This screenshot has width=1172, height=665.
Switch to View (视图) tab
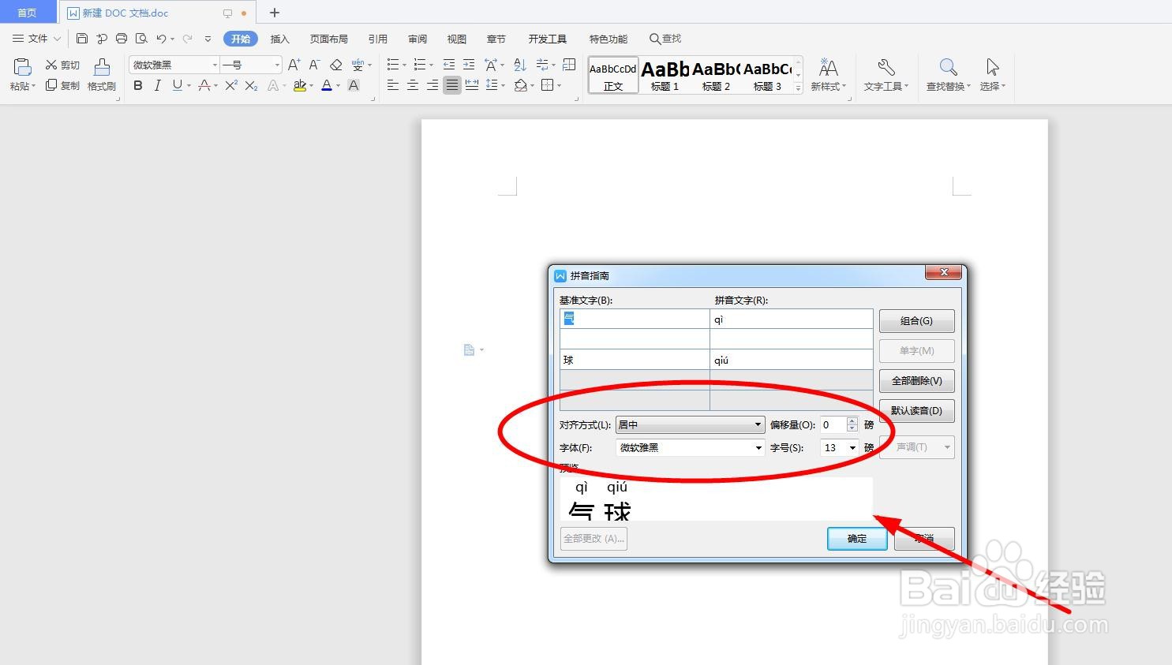[x=456, y=39]
